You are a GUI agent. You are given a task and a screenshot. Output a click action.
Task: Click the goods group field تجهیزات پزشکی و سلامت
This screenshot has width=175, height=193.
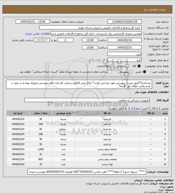87,100
